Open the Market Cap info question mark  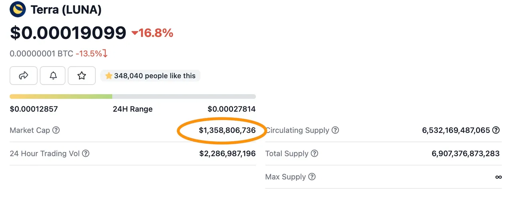coord(56,130)
